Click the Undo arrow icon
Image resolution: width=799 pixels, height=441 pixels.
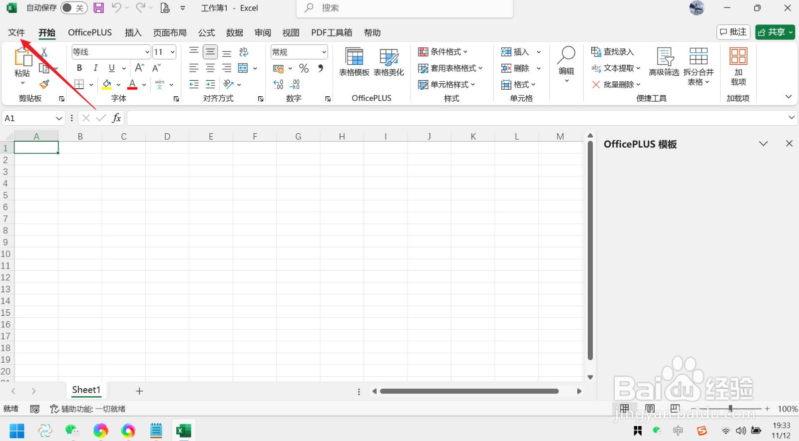[116, 7]
